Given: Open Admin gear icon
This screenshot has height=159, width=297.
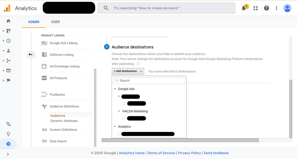Looking at the screenshot, I should point(8,144).
